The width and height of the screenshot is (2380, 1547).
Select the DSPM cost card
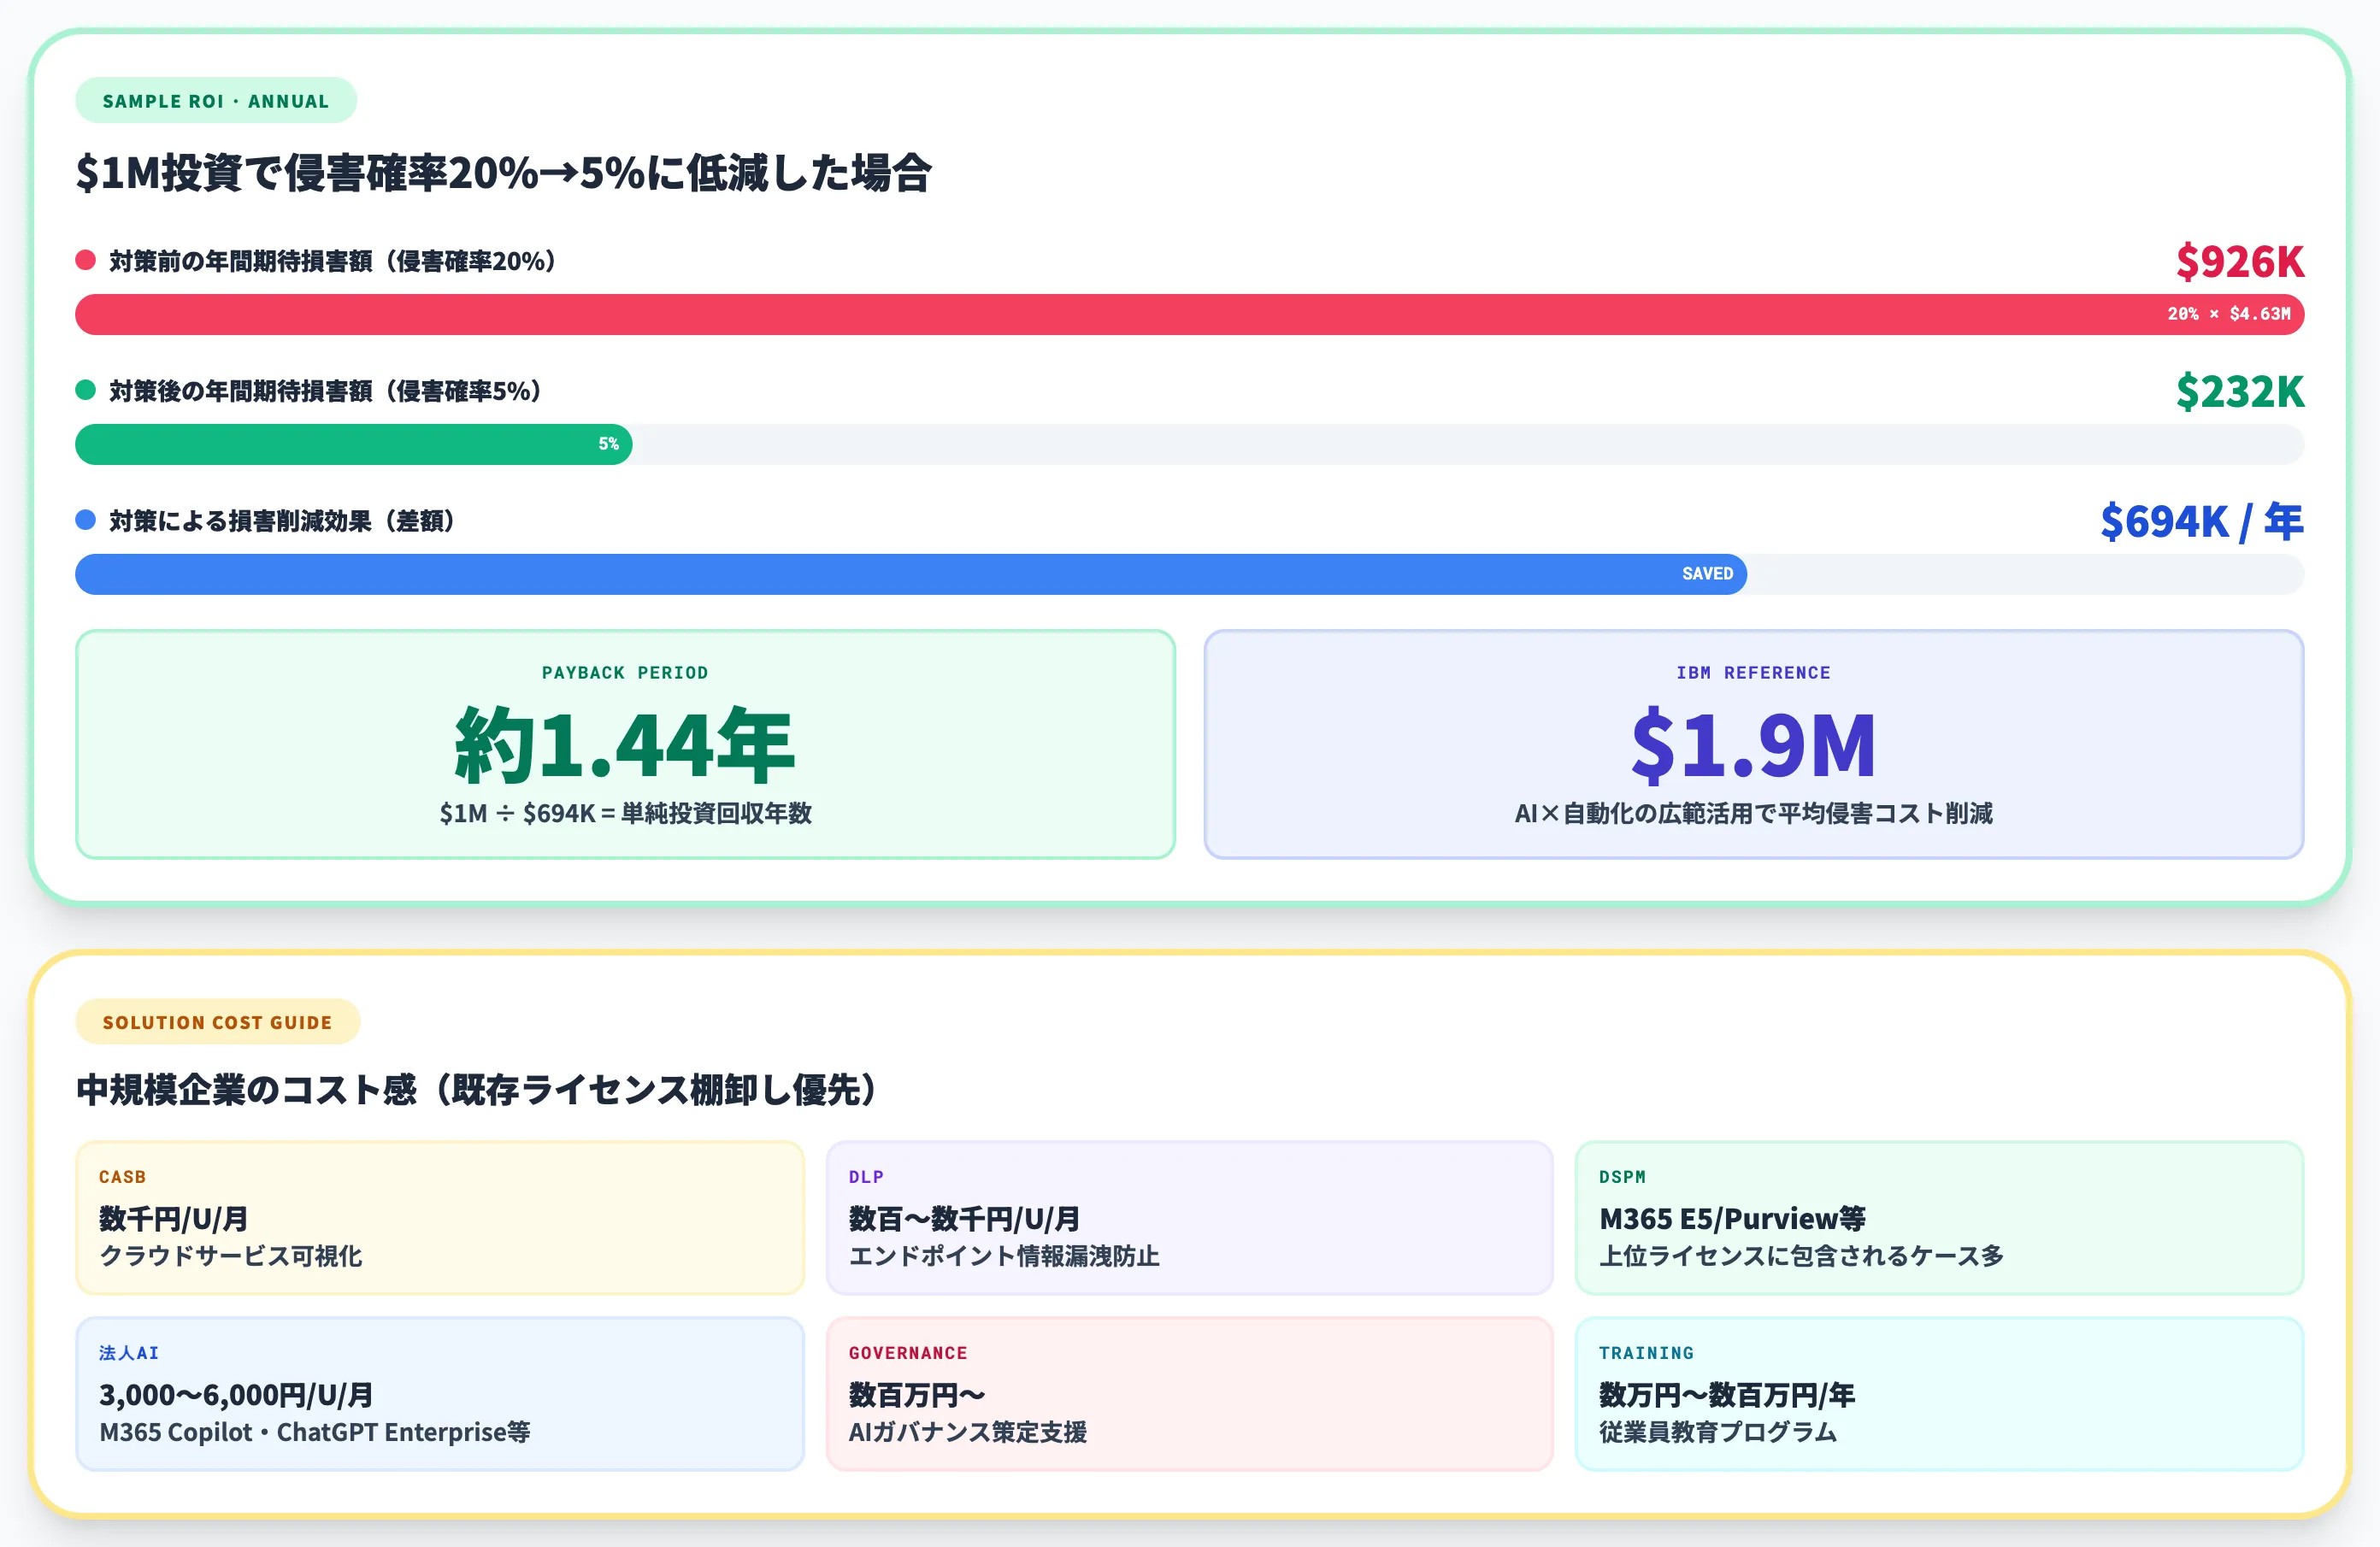(x=1940, y=1218)
